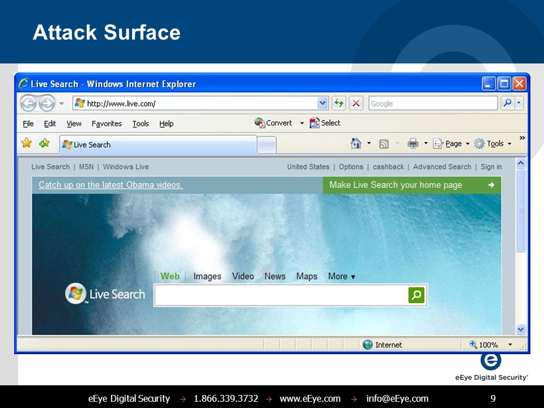Click the Windows Live header link

(x=126, y=167)
